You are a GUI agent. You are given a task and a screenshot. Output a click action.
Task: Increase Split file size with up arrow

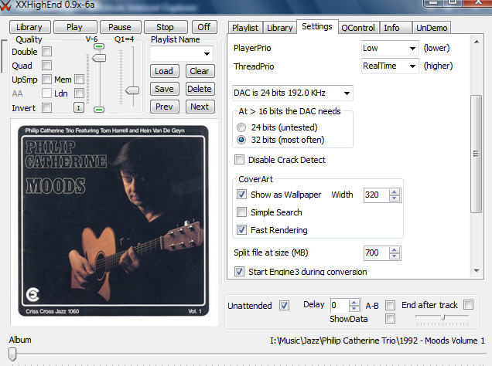(x=394, y=250)
